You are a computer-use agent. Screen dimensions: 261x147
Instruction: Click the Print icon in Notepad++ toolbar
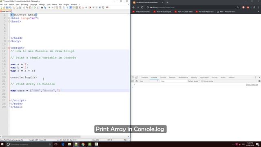pos(20,7)
